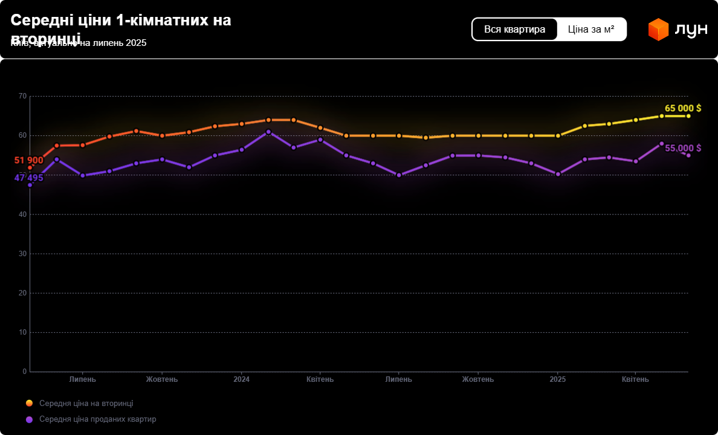Click the '2024' x-axis label
Screen dimensions: 718x435
tap(241, 379)
